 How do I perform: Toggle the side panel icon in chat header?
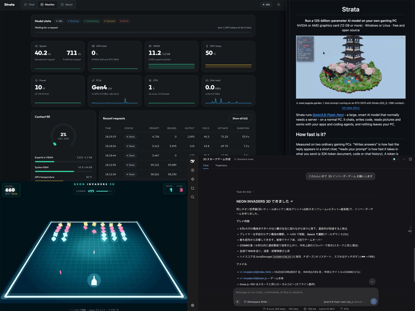click(x=410, y=159)
